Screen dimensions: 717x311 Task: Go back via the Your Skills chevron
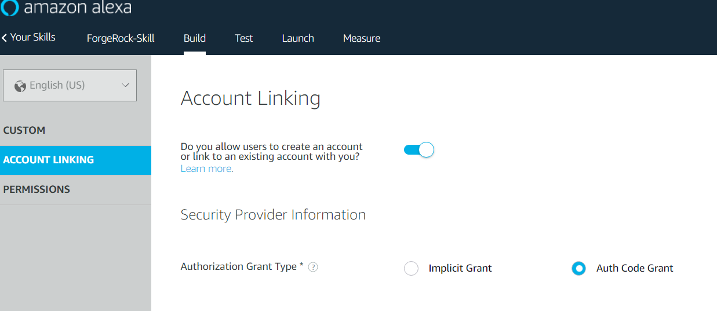(x=4, y=38)
